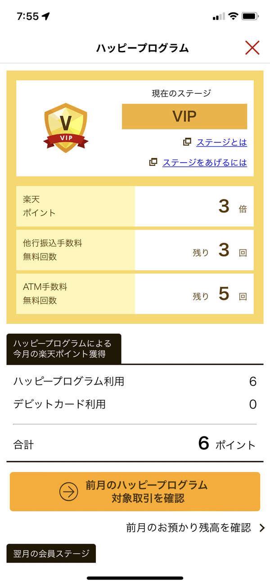Close the ハッピープログラム screen with red X
270x585 pixels.
(x=252, y=48)
